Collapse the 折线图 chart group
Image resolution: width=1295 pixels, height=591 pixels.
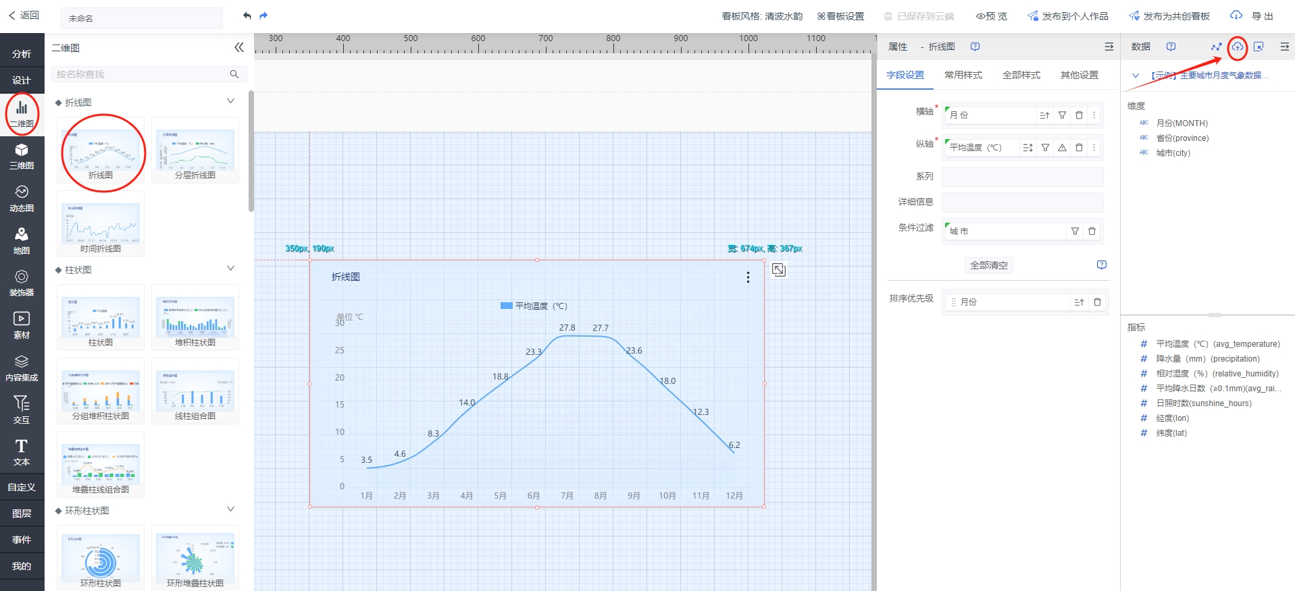pos(230,101)
